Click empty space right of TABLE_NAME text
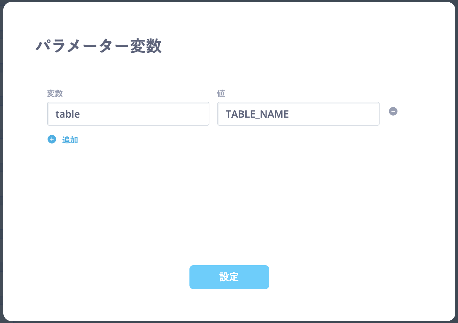The height and width of the screenshot is (323, 458). pos(336,114)
